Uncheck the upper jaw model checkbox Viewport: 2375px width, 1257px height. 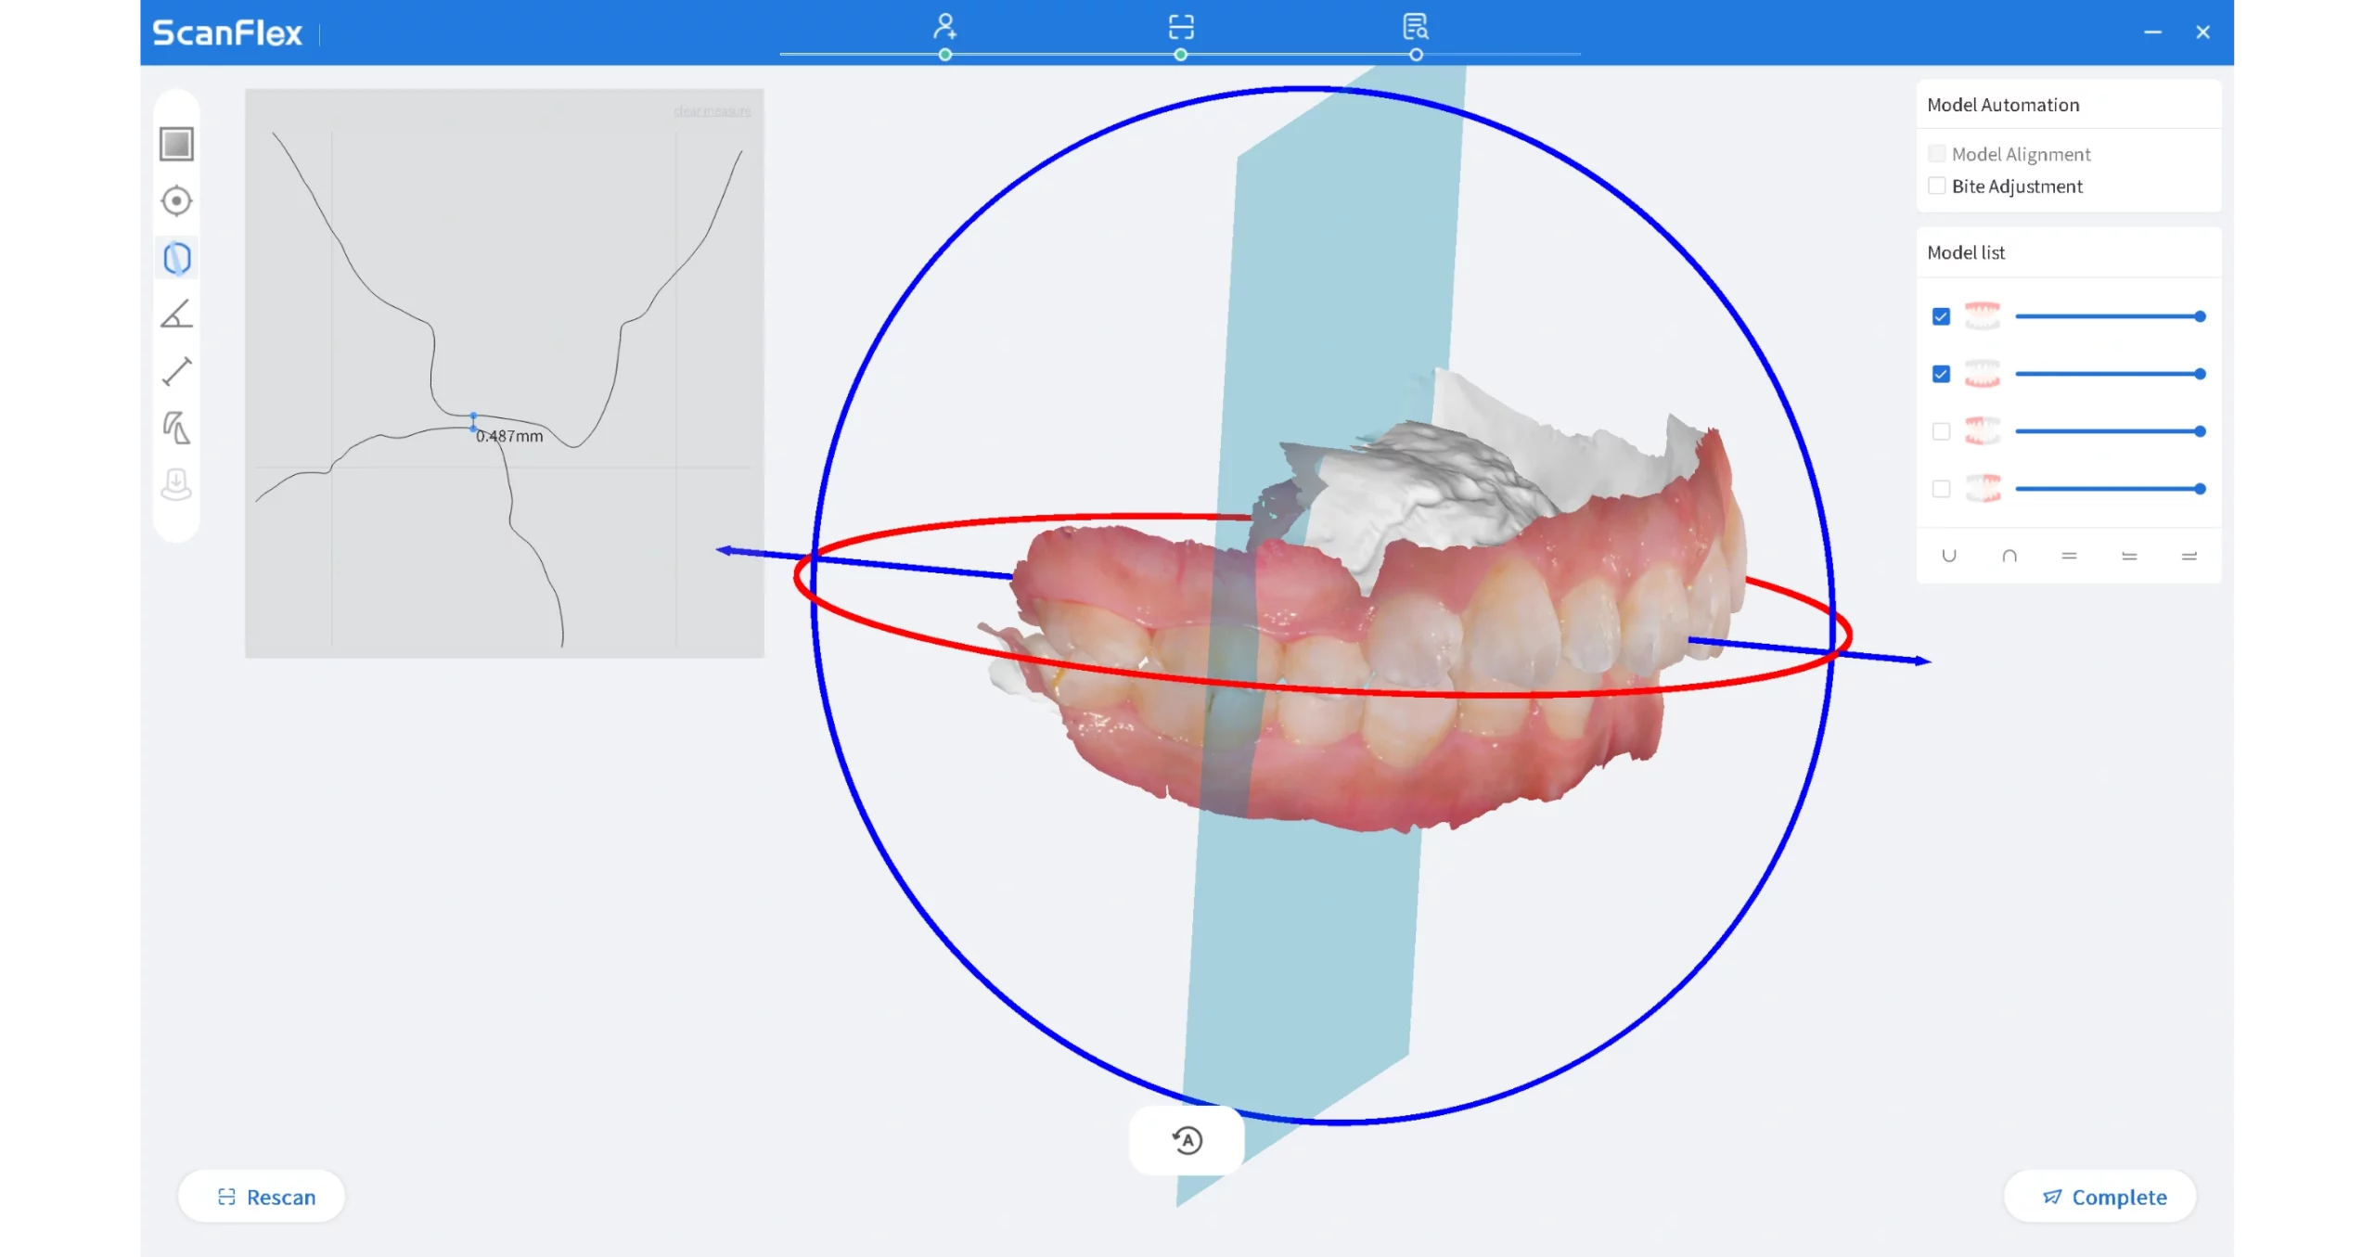[x=1941, y=316]
